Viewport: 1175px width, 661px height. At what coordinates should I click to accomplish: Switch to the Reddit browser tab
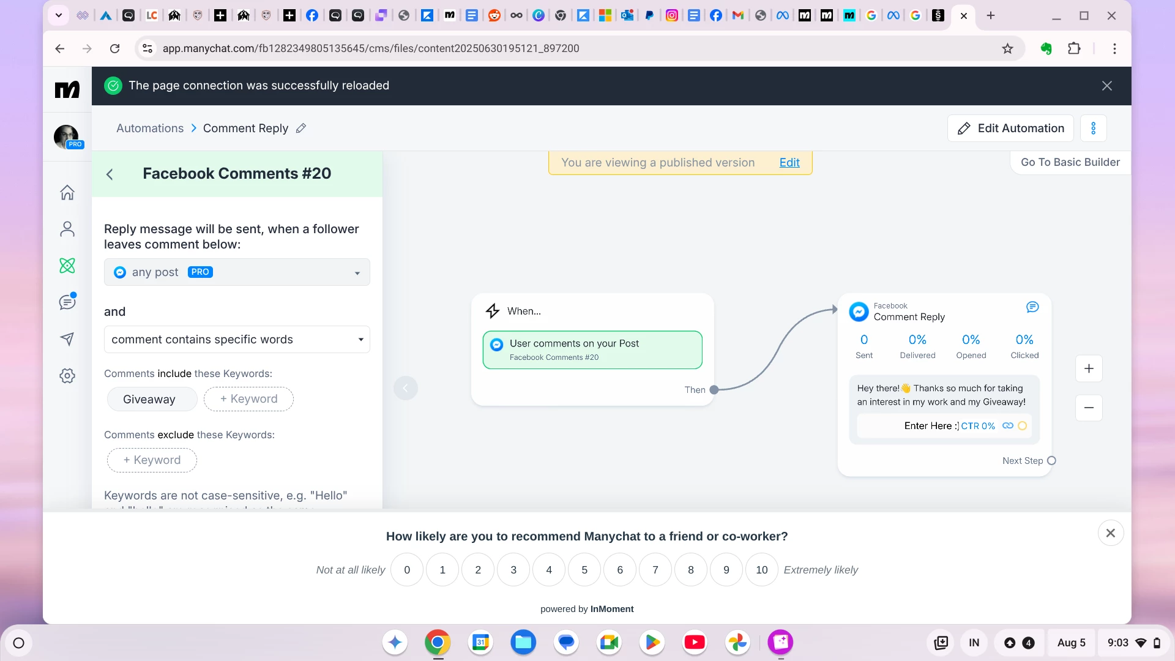494,16
